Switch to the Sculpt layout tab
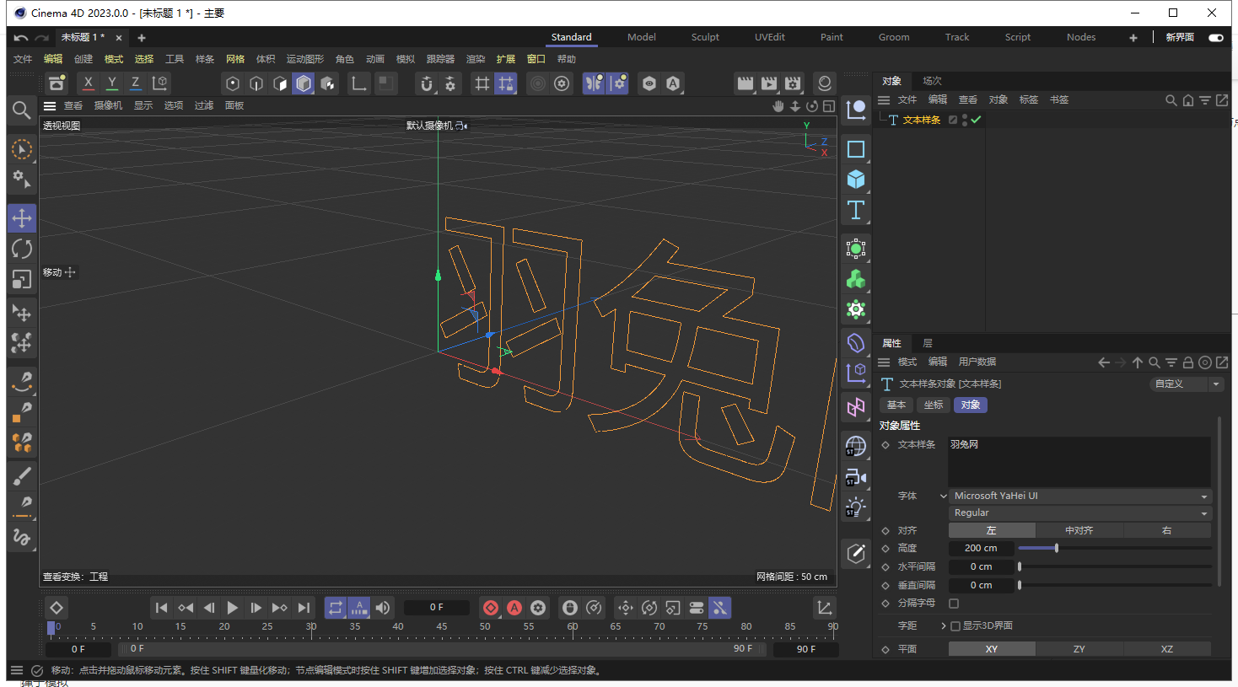Viewport: 1238px width, 687px height. (x=705, y=37)
